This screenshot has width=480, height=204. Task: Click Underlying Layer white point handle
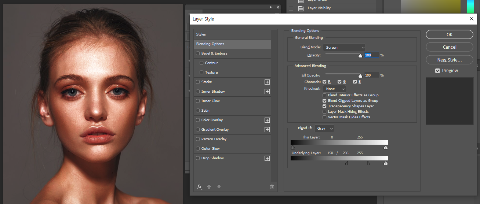click(386, 163)
